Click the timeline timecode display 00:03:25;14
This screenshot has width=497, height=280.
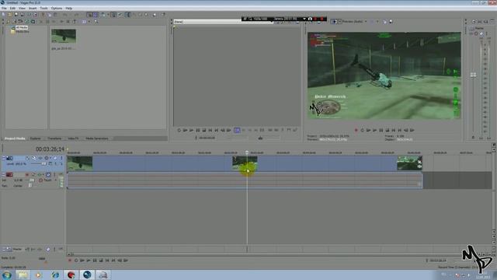click(50, 149)
